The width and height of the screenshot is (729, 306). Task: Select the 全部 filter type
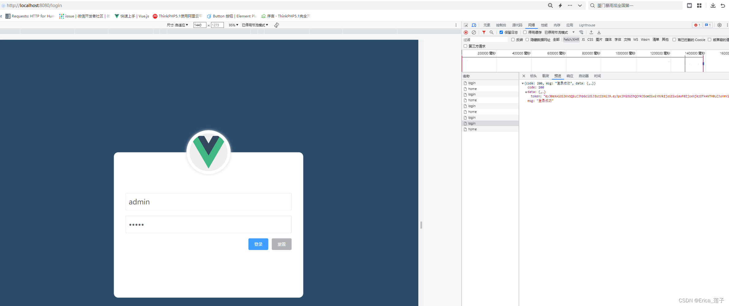(x=556, y=40)
